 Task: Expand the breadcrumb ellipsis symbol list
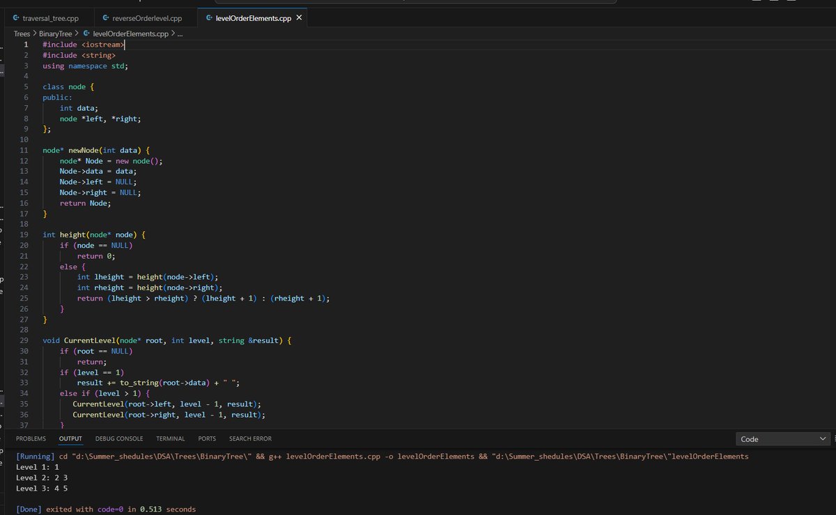(x=180, y=33)
